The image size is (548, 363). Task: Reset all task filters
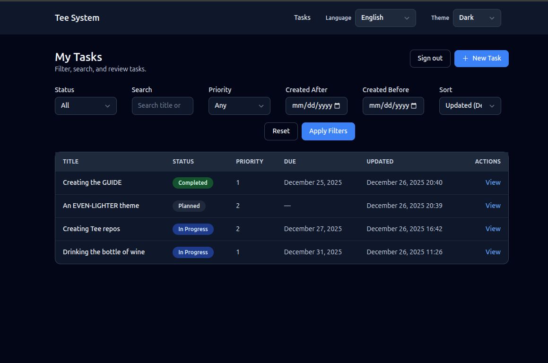(281, 131)
